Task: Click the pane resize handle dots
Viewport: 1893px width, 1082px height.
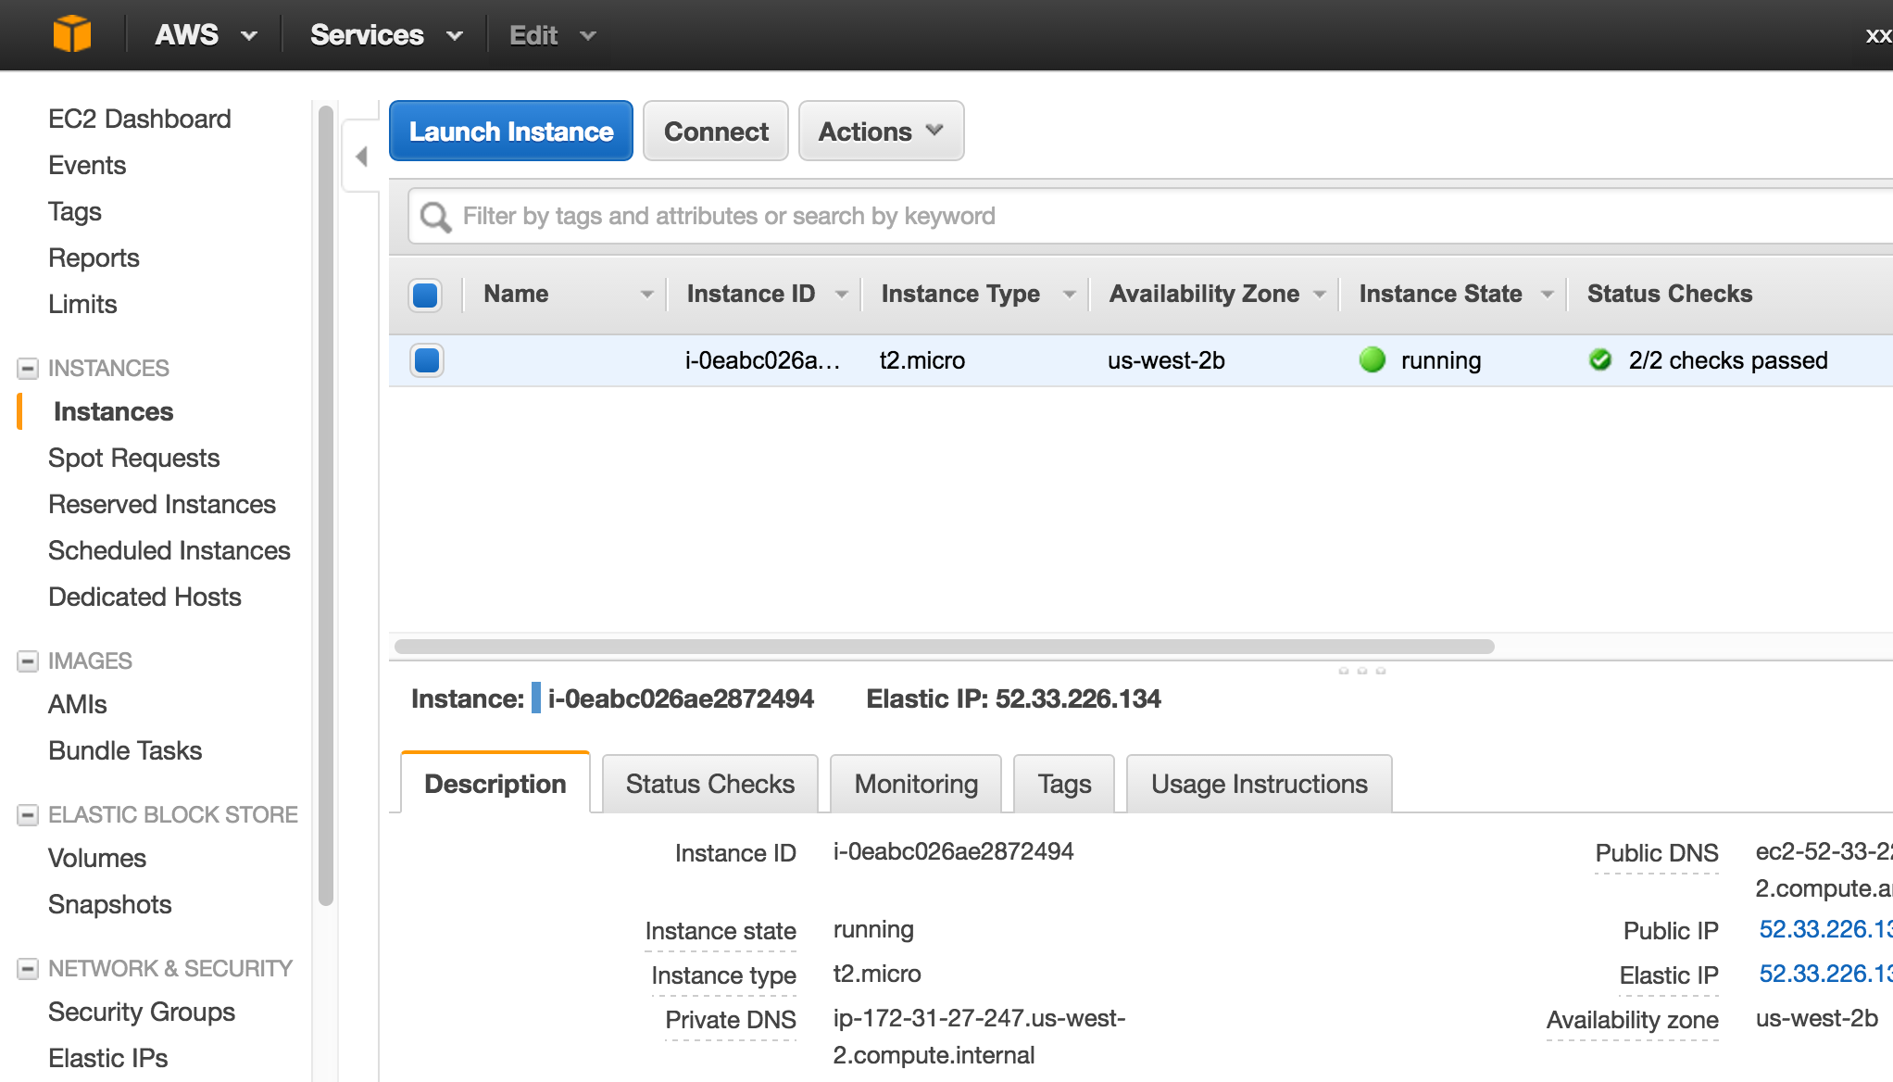Action: pyautogui.click(x=1362, y=671)
